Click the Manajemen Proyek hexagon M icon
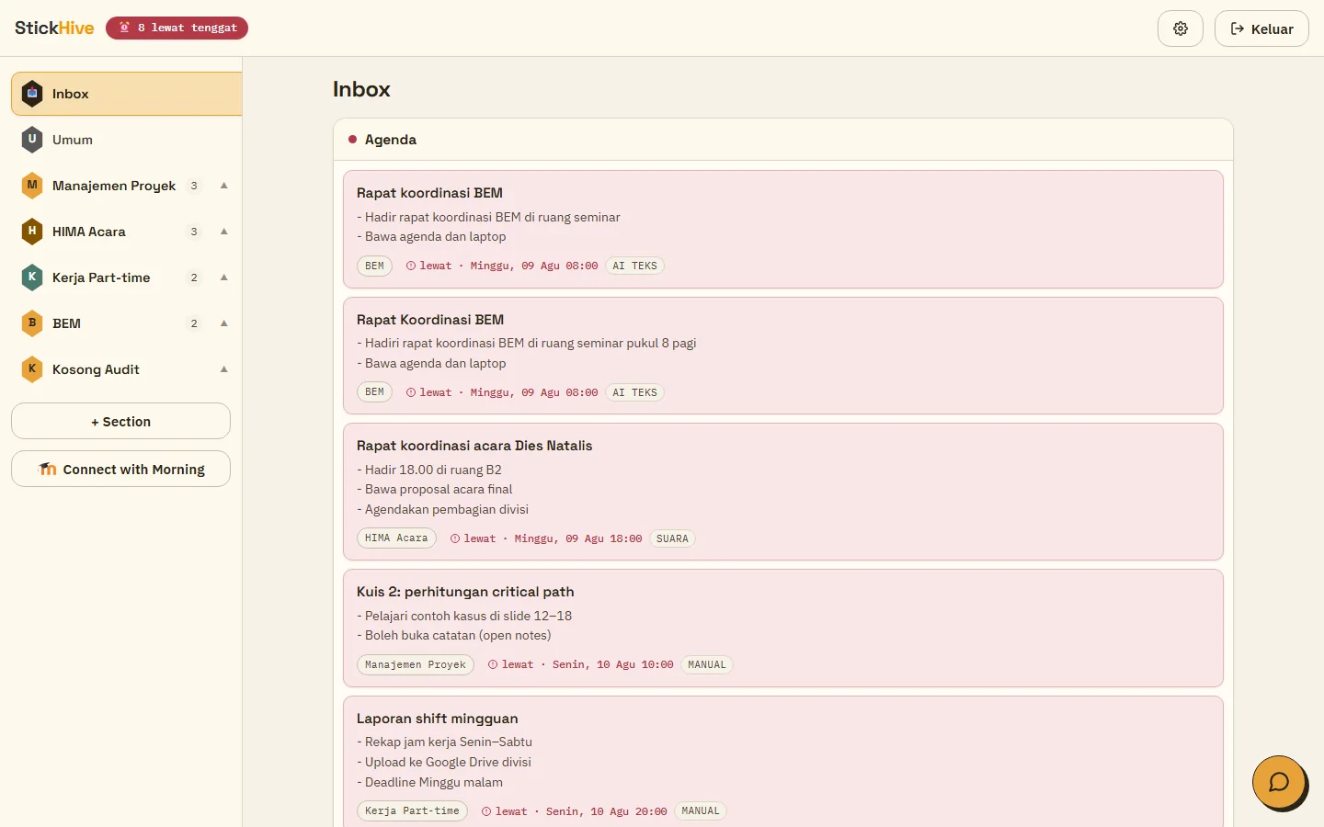1324x827 pixels. pyautogui.click(x=32, y=186)
